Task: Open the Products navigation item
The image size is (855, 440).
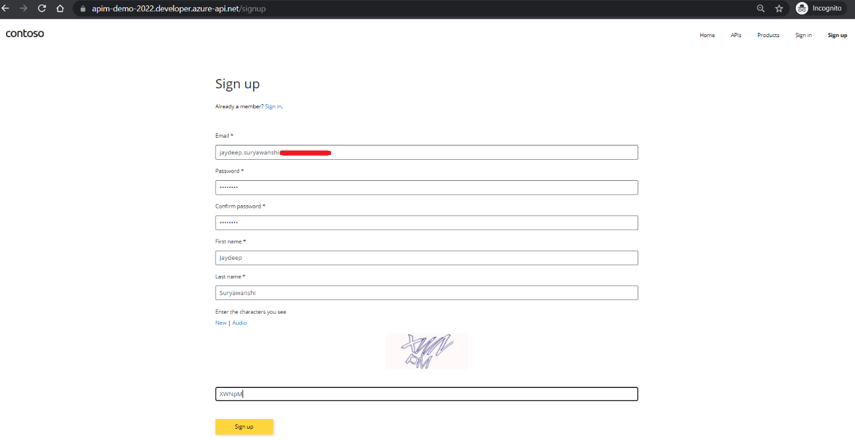Action: pyautogui.click(x=768, y=35)
